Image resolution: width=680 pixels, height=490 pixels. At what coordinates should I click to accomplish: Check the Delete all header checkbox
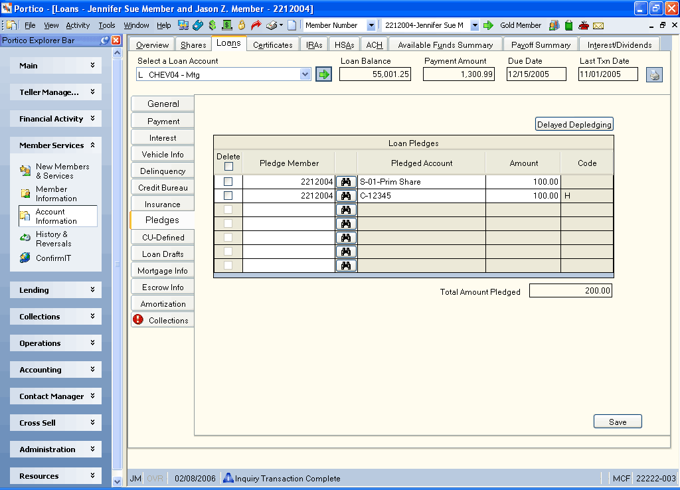pos(228,167)
